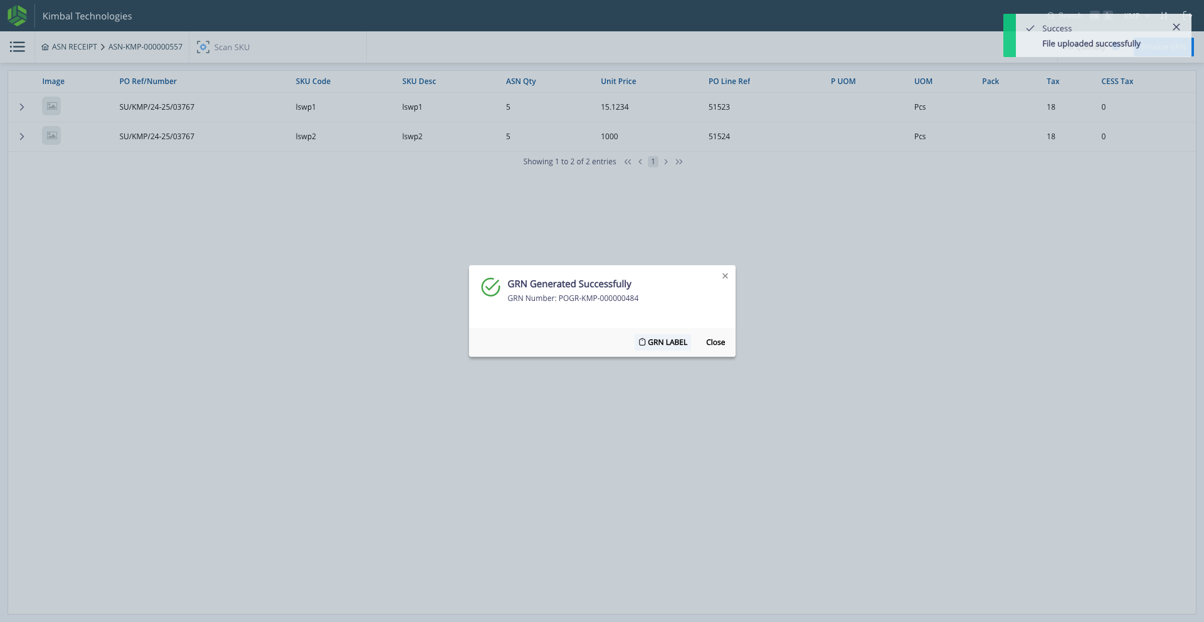Click the UOM column header

pyautogui.click(x=923, y=82)
